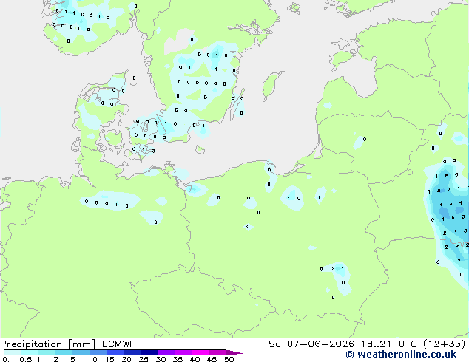Select the 0.5–1 mm legend color swatch

pos(30,352)
